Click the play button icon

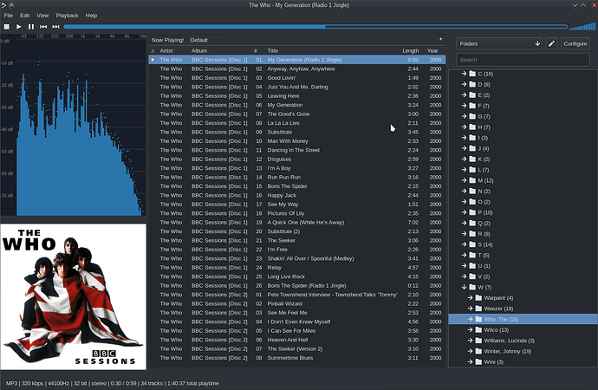pyautogui.click(x=19, y=27)
